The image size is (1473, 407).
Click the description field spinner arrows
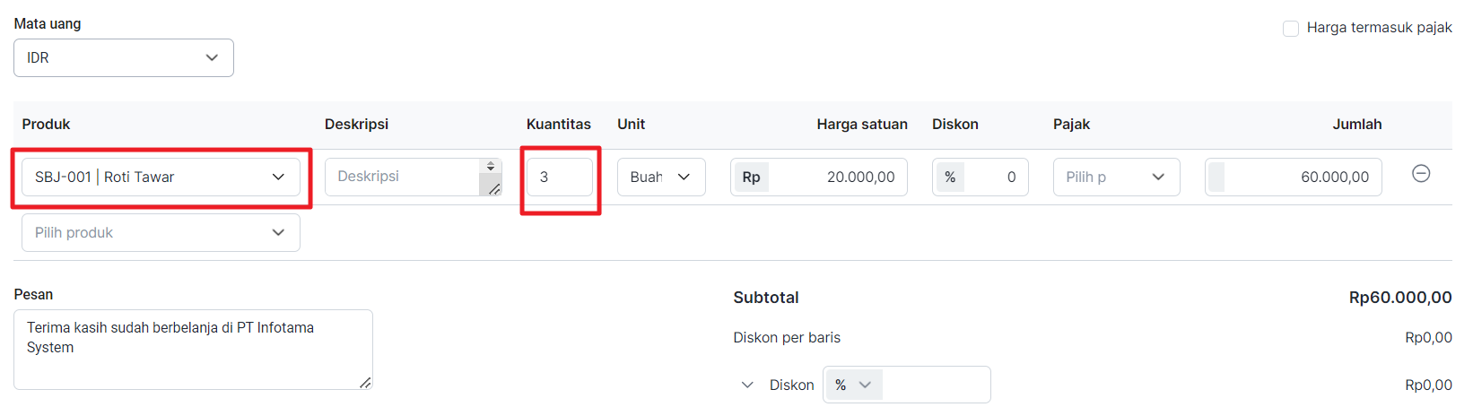click(491, 166)
